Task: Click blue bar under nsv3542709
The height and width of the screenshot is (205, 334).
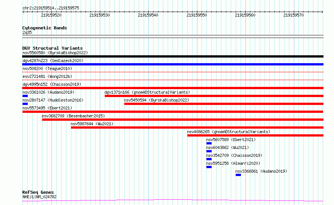Action: point(209,159)
